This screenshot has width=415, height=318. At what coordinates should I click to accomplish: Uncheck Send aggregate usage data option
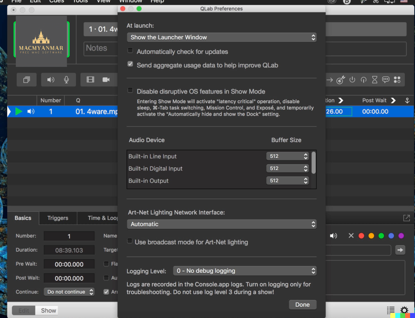pyautogui.click(x=130, y=64)
